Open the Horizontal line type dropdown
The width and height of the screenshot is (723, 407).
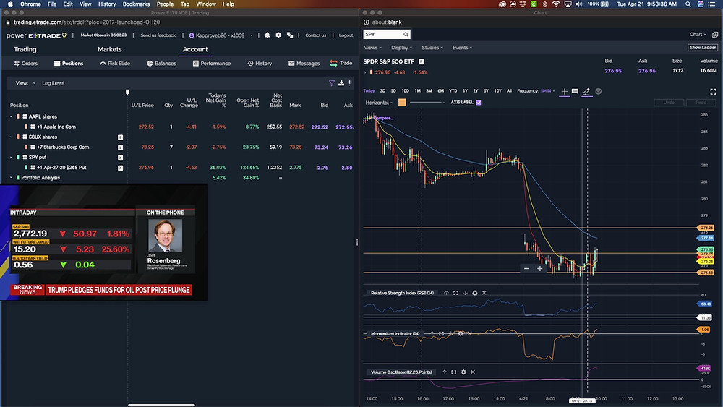tap(379, 103)
